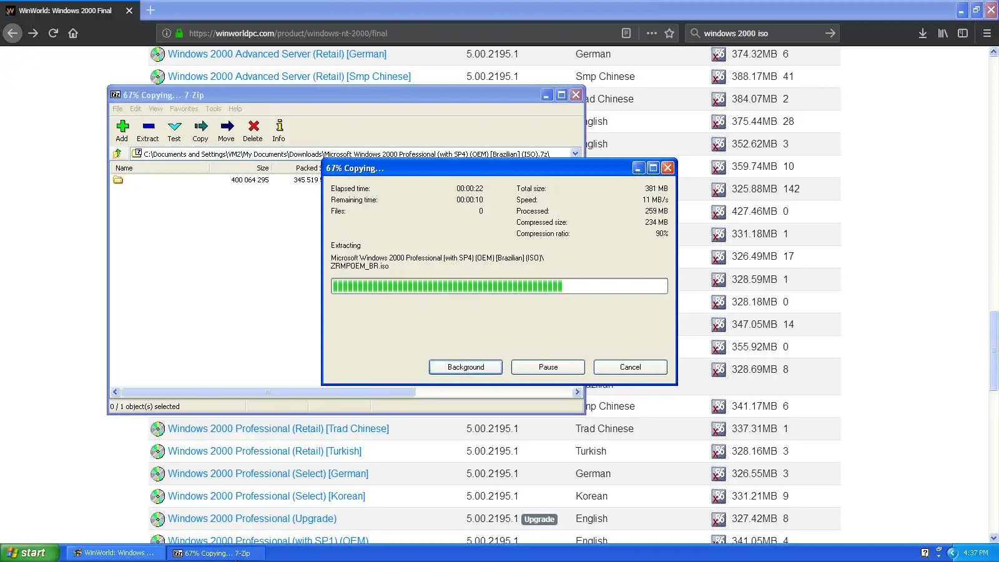Bookmark this page with the star icon
Viewport: 999px width, 562px height.
669,33
